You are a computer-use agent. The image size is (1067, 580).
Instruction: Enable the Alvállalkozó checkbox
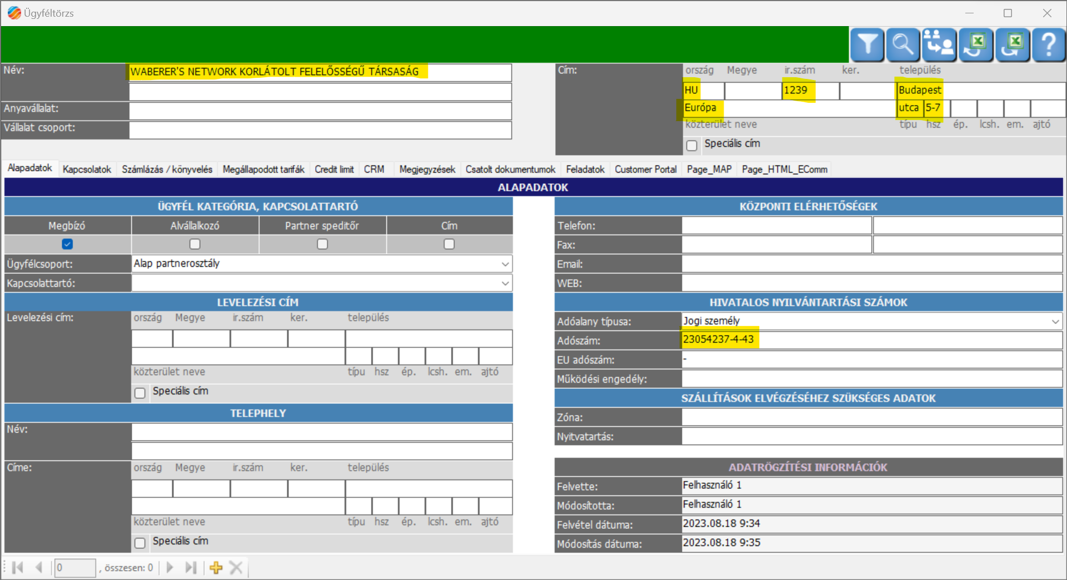pyautogui.click(x=195, y=244)
